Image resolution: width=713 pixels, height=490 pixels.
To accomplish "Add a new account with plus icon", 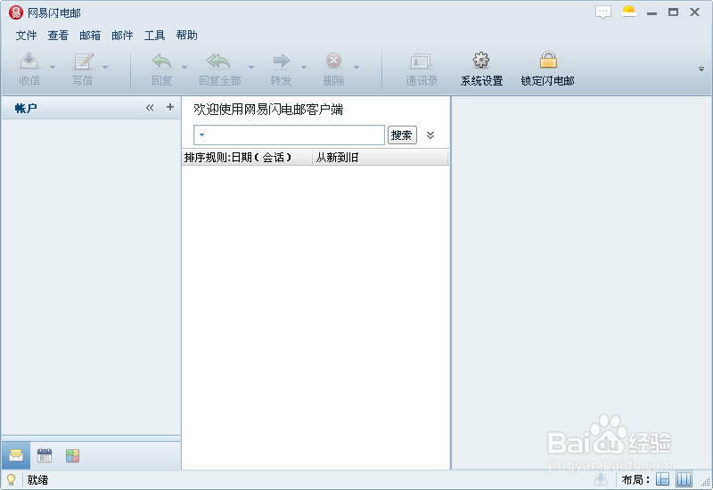I will tap(170, 107).
